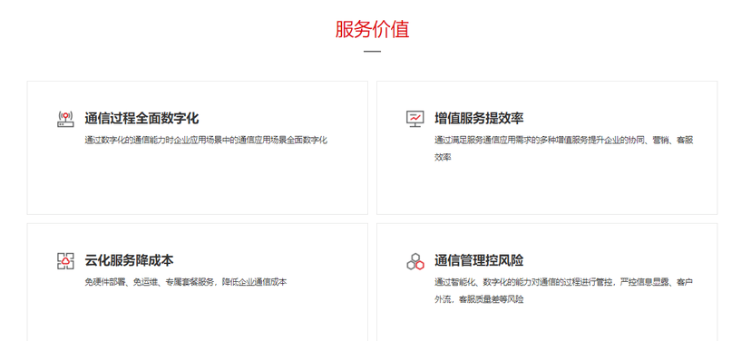This screenshot has width=751, height=341.
Task: Click the description starting 通过满足服务通信应用需求
Action: [564, 149]
